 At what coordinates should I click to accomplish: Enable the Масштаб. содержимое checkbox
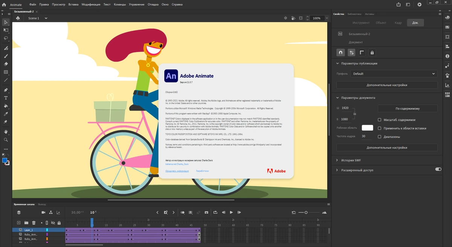pyautogui.click(x=380, y=120)
